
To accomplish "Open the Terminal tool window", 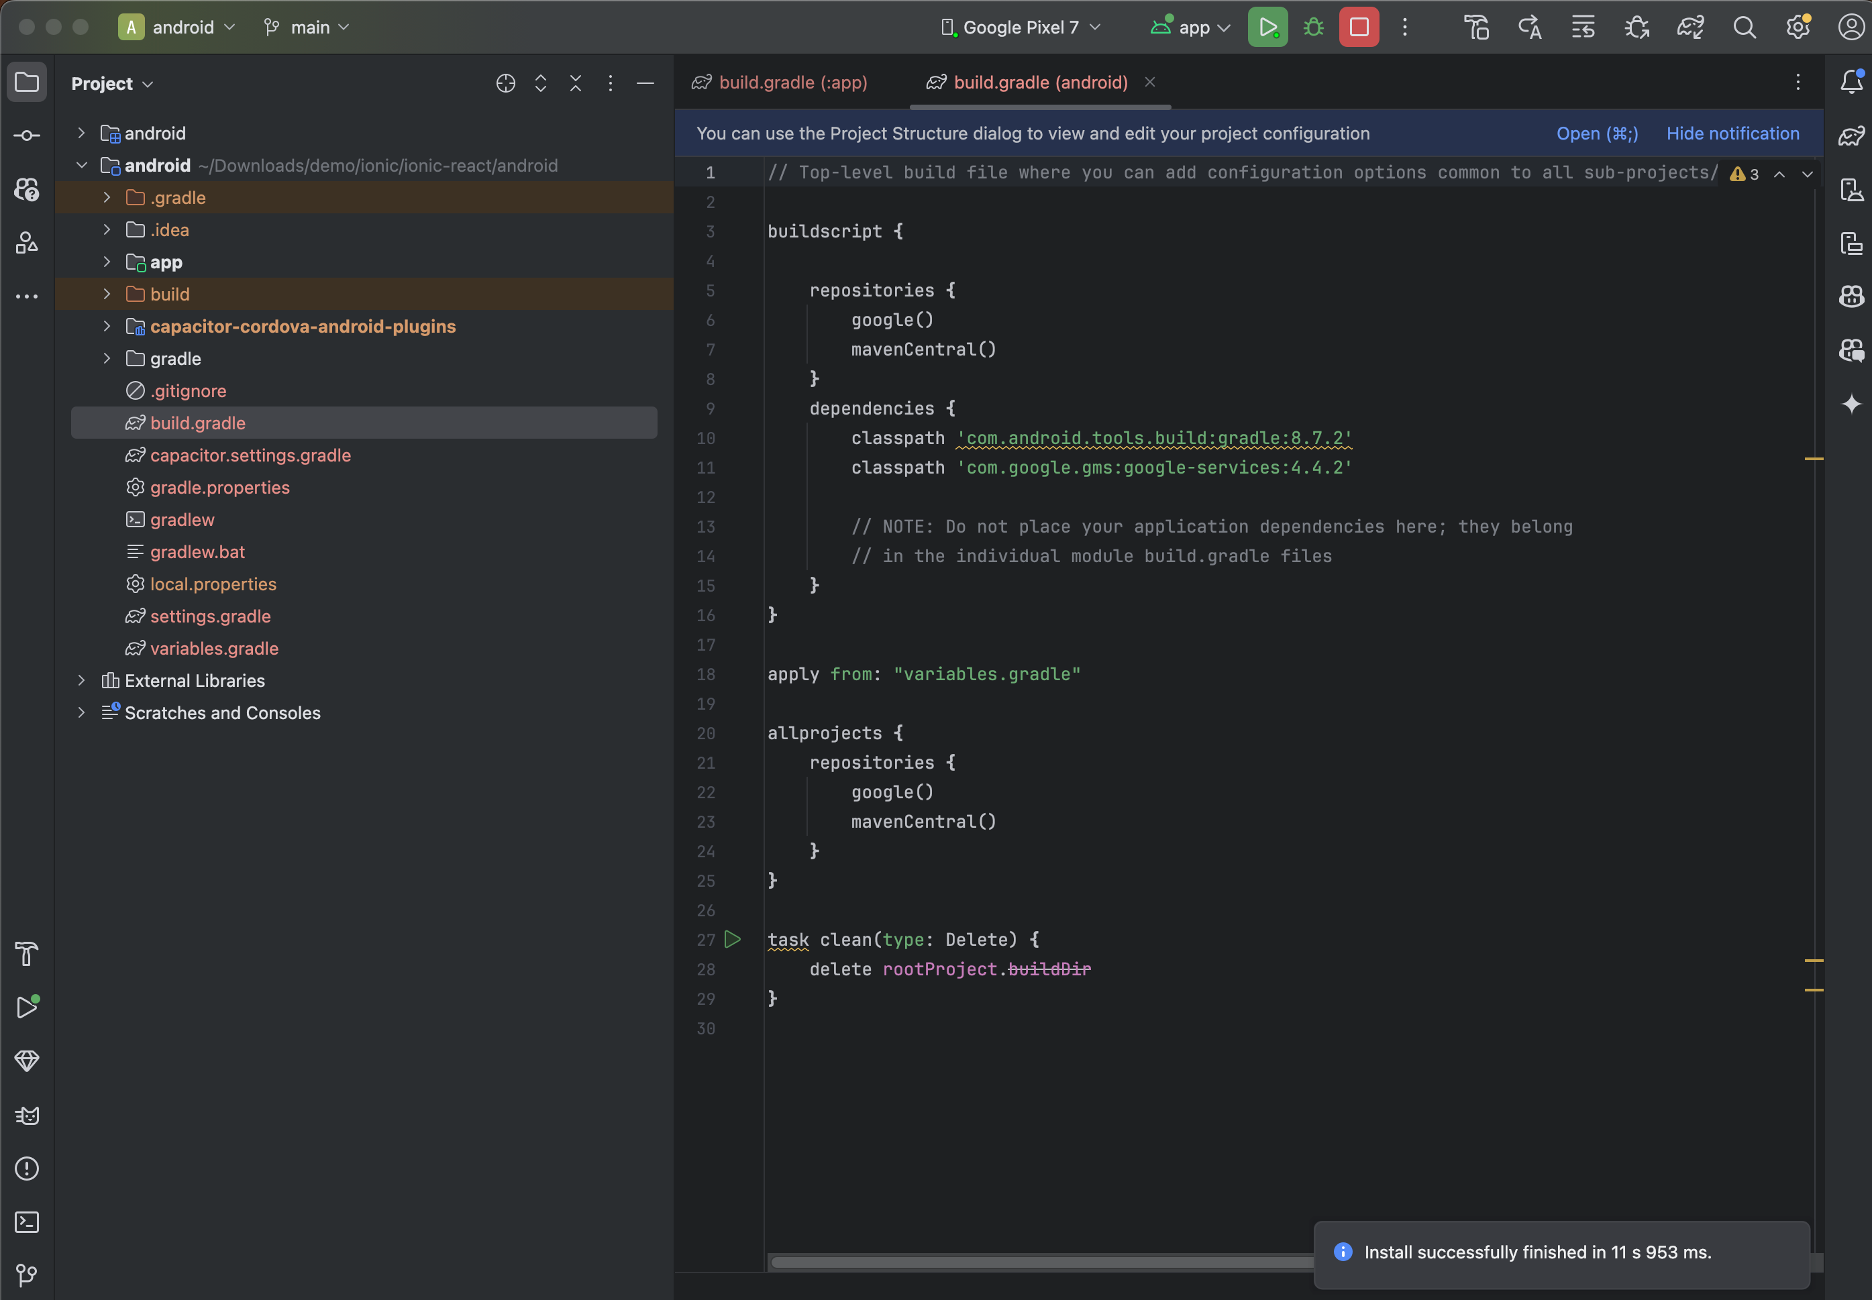I will tap(27, 1222).
